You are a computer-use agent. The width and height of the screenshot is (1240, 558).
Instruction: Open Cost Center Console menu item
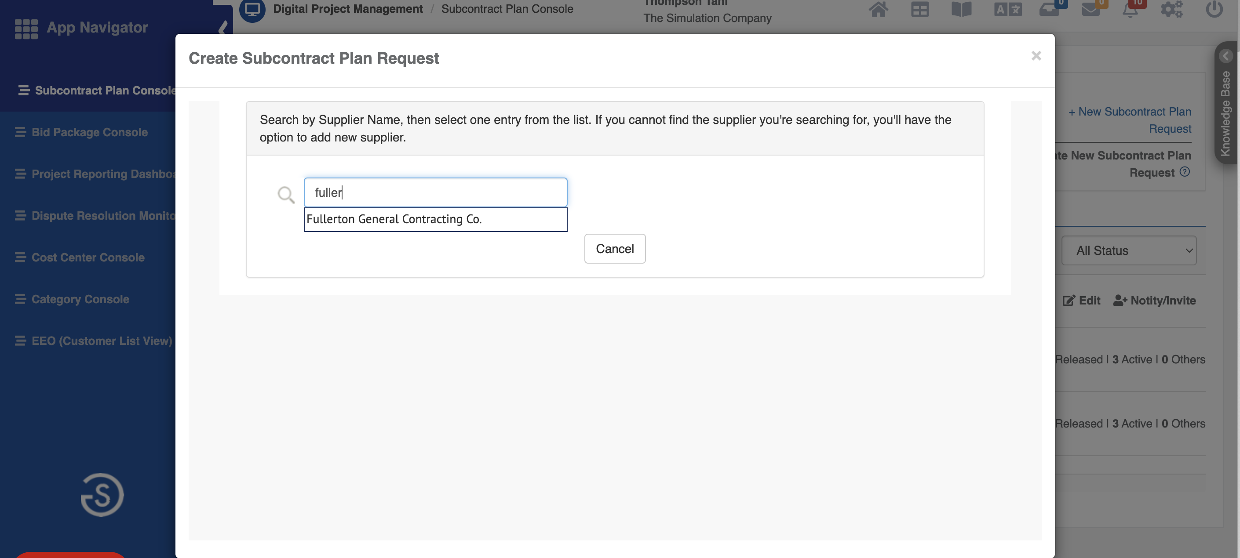tap(88, 257)
